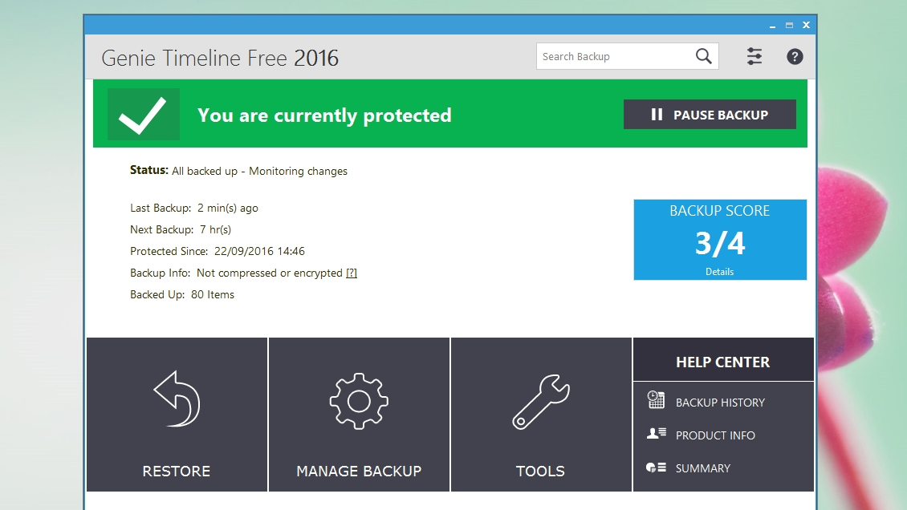
Task: Click 'You are currently protected' text
Action: click(324, 115)
